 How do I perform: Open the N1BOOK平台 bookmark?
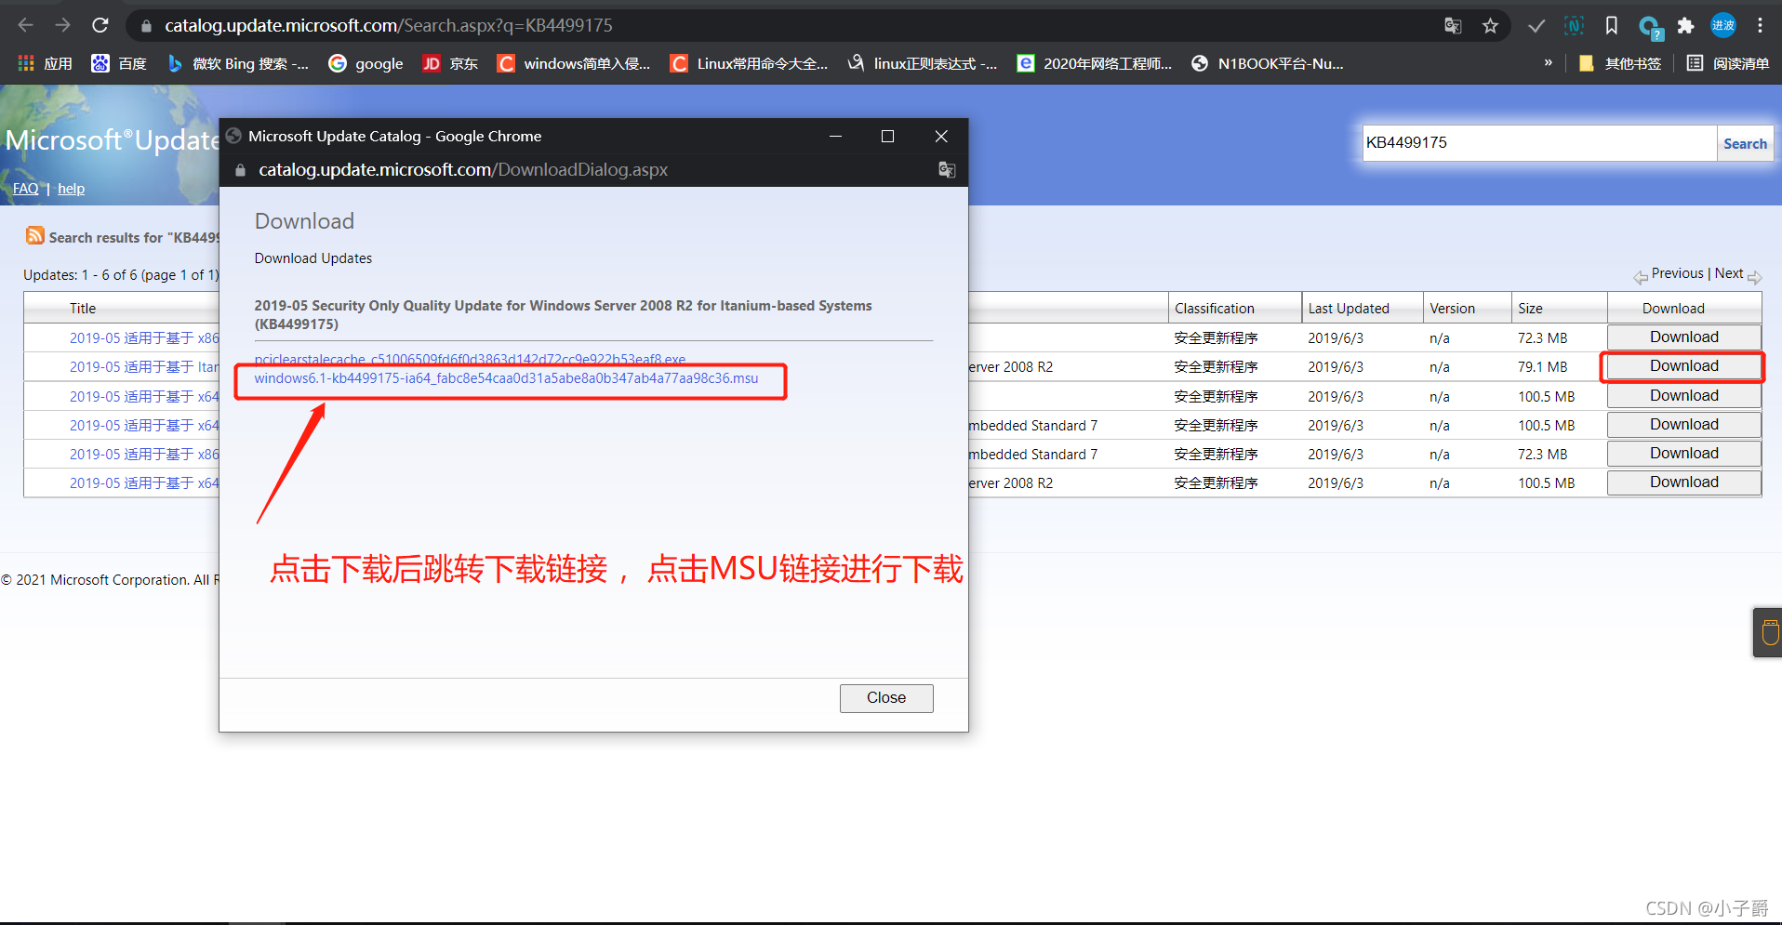coord(1268,63)
